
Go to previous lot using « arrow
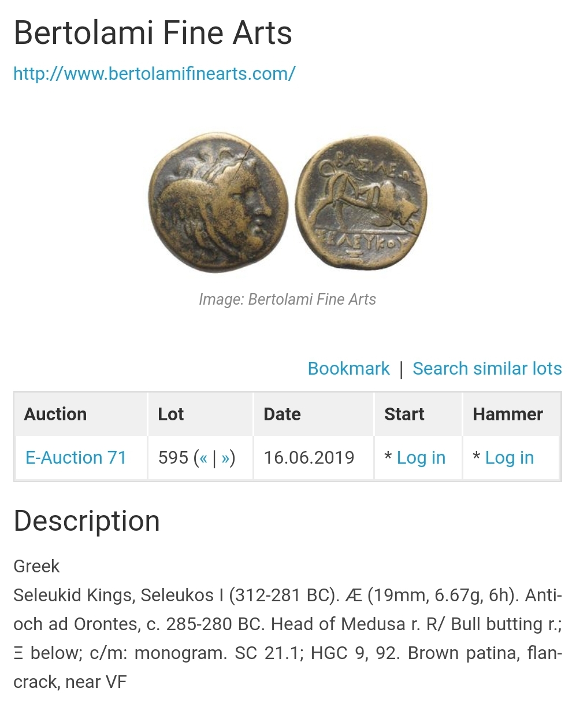[203, 458]
